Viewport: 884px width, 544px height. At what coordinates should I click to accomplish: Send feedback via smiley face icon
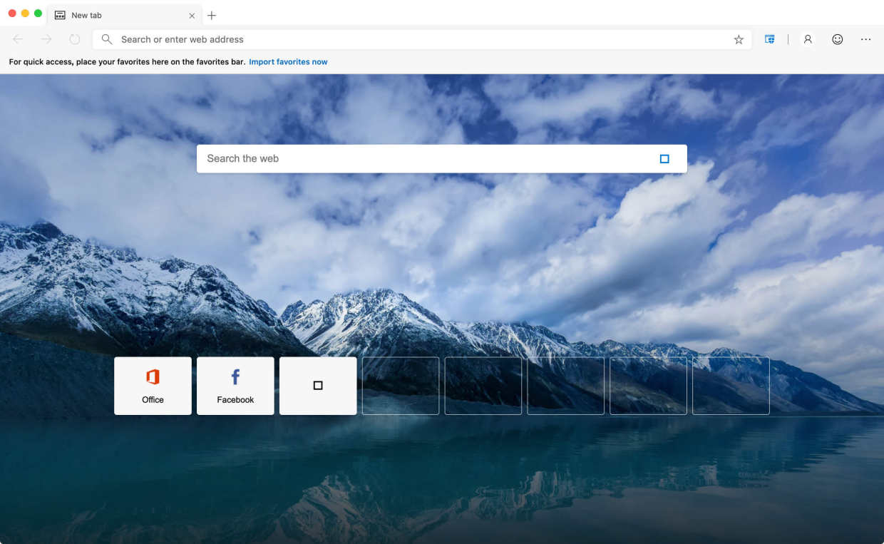pos(838,39)
